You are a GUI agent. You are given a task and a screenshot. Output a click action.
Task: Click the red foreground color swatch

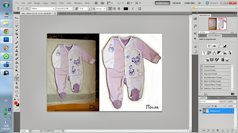[x=16, y=103]
